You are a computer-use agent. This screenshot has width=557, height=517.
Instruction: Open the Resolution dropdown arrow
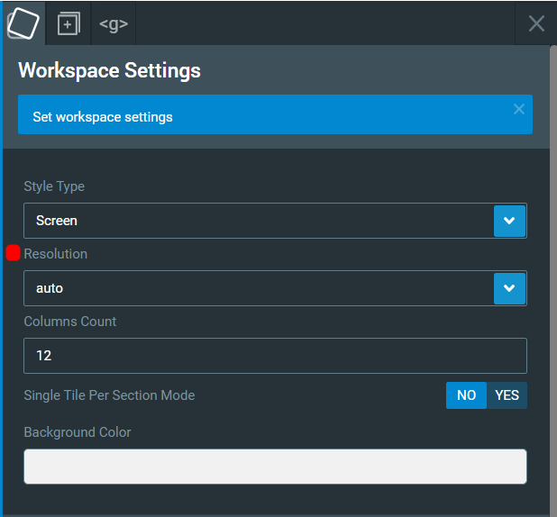(509, 288)
